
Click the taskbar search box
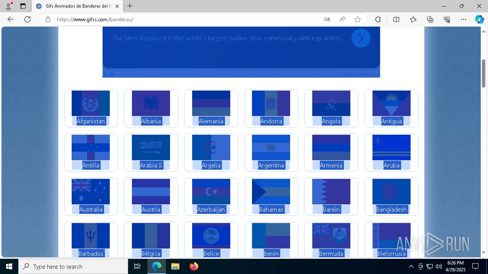pyautogui.click(x=73, y=266)
